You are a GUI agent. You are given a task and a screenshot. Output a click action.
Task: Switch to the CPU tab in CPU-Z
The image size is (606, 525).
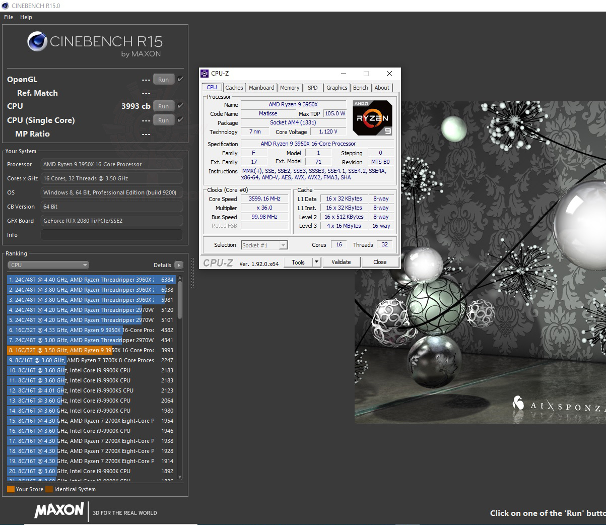pyautogui.click(x=212, y=87)
